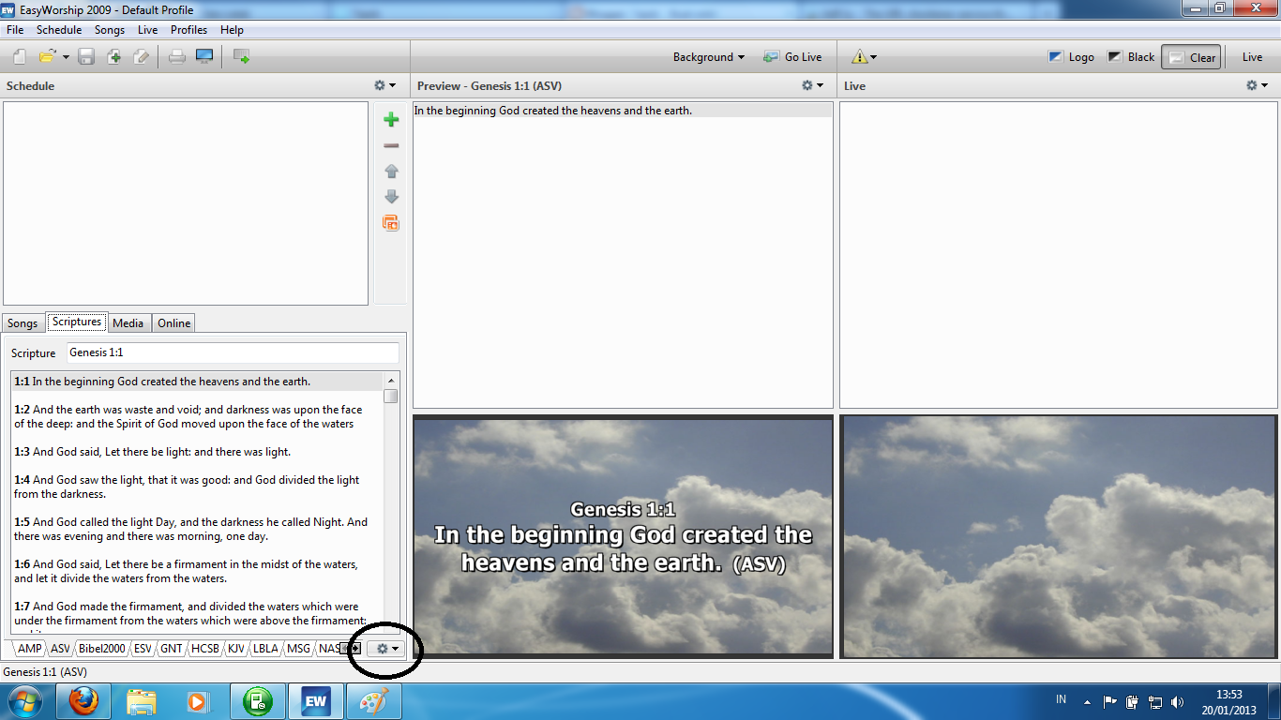Select verse 1:3 in the scripture list

(198, 452)
